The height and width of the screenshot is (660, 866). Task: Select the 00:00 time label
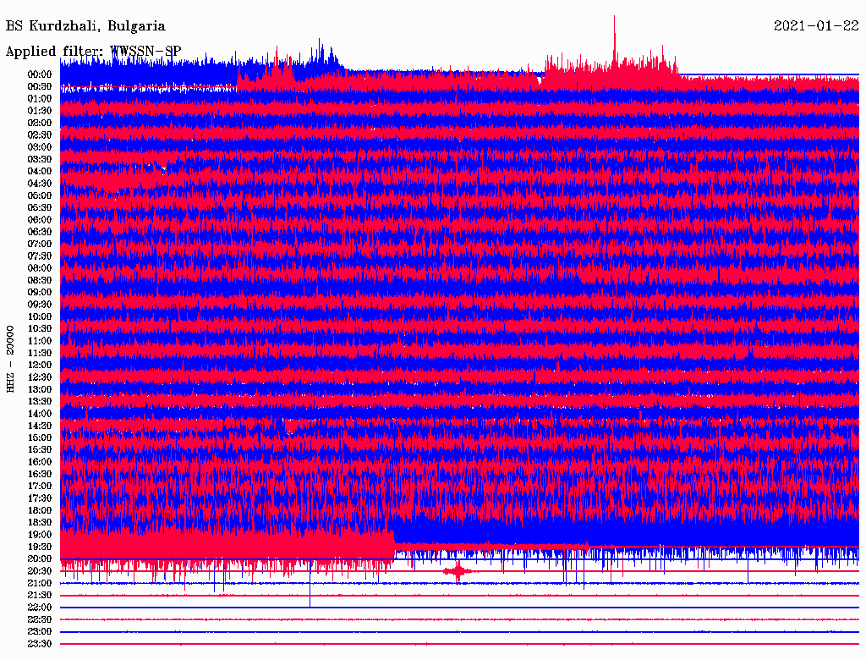click(40, 74)
